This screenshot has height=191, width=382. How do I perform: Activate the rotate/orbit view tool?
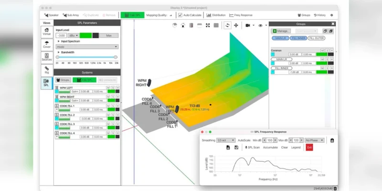pos(228,25)
